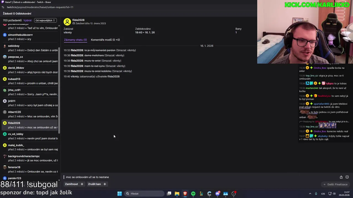This screenshot has height=198, width=353.
Task: Click the streamer webcam overlay
Action: click(x=305, y=32)
